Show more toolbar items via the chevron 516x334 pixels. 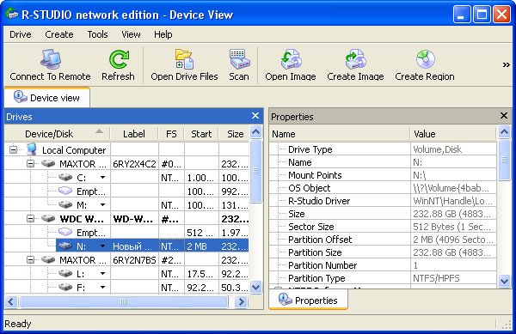click(507, 65)
